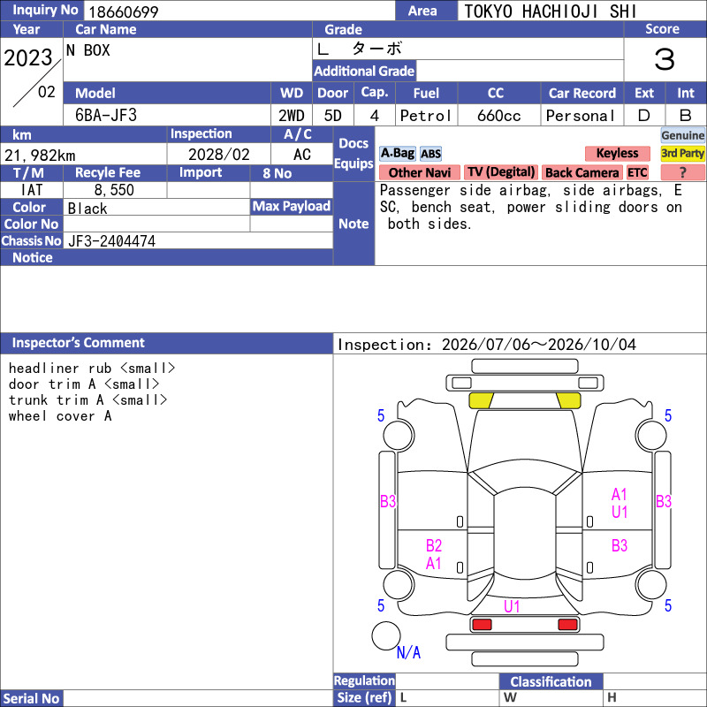Click the 5D door value
Viewport: 707px width, 707px height.
pyautogui.click(x=333, y=116)
